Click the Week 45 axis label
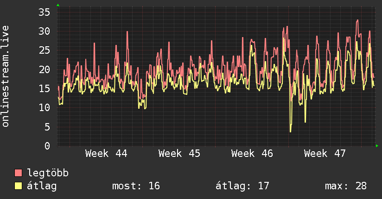This screenshot has height=199, width=382. (179, 154)
